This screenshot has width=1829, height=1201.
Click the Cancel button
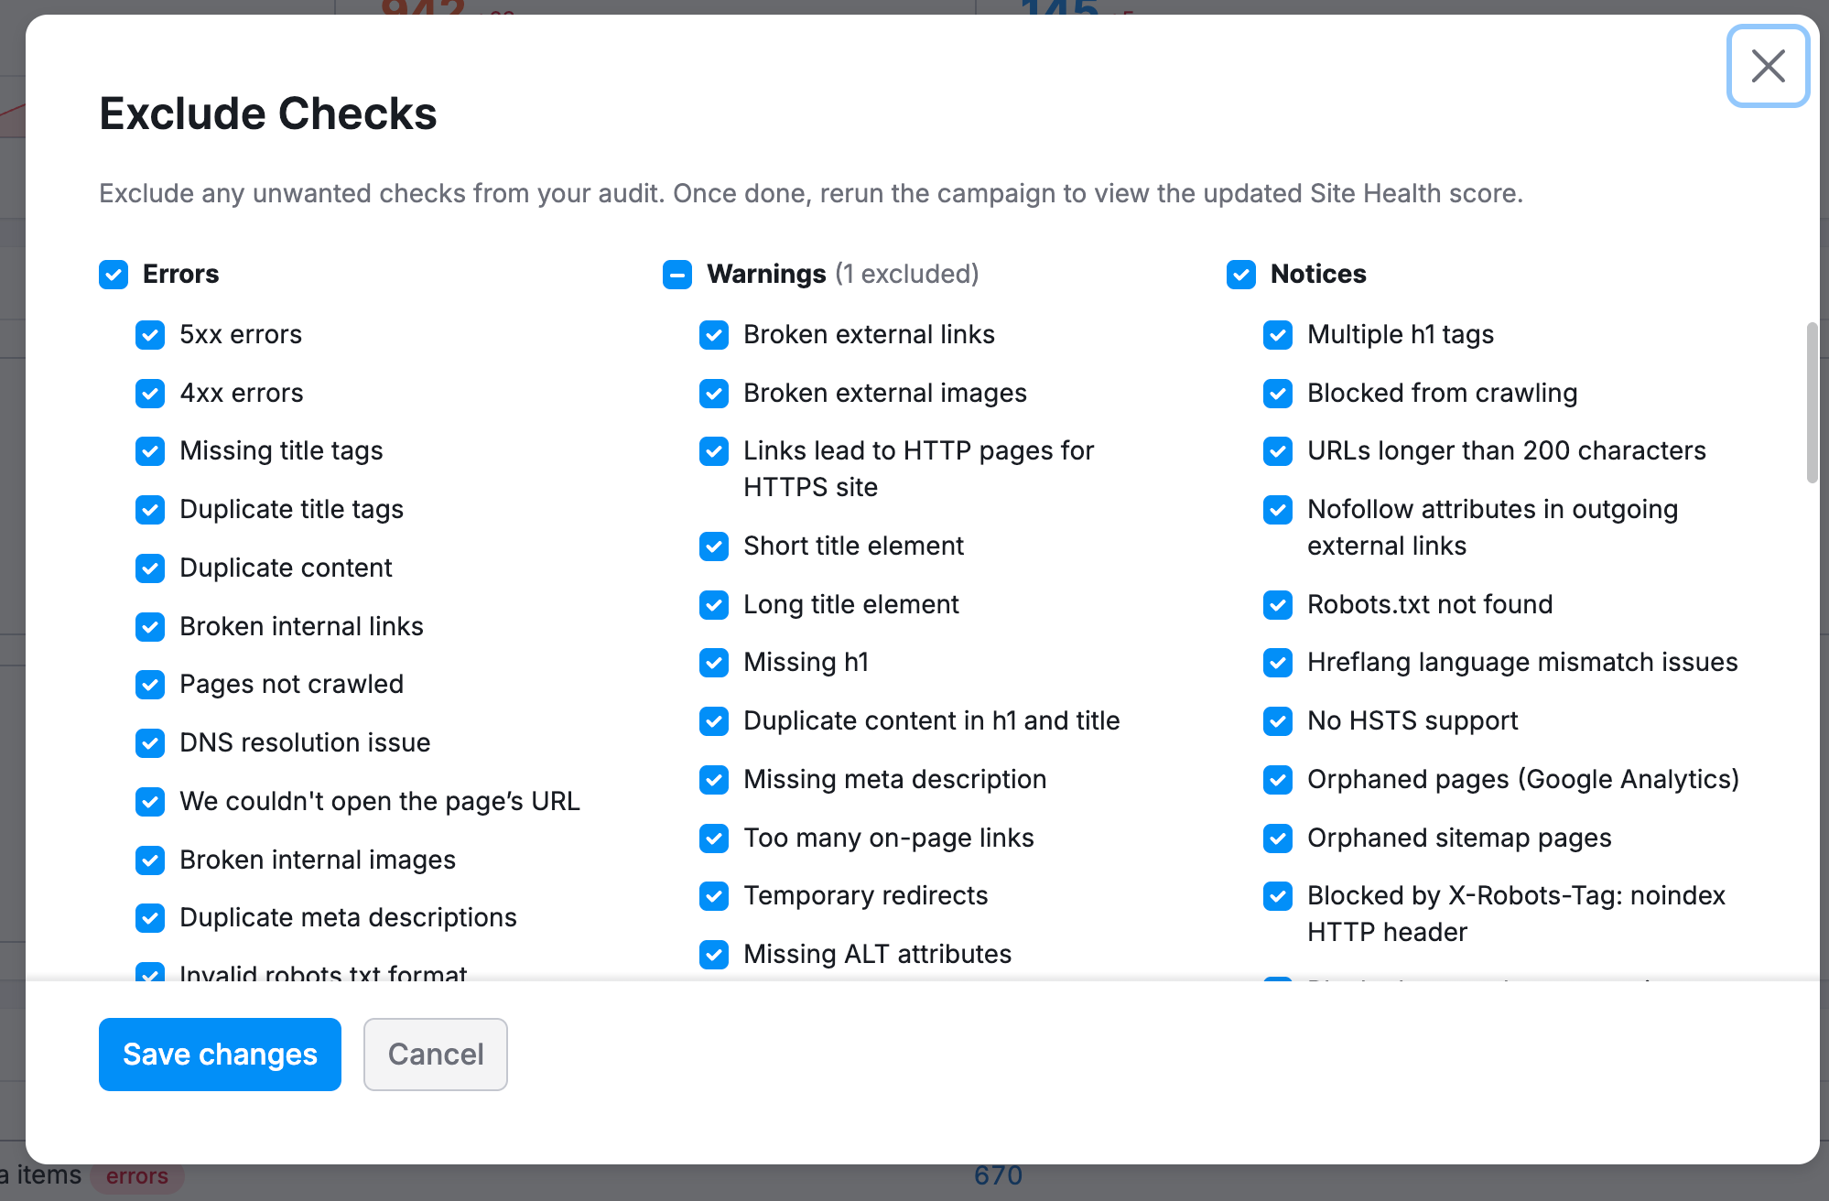435,1055
